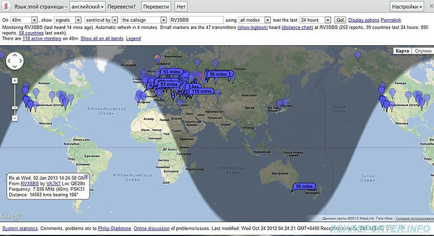
Task: Click the map zoom out minus button
Action: click(15, 118)
